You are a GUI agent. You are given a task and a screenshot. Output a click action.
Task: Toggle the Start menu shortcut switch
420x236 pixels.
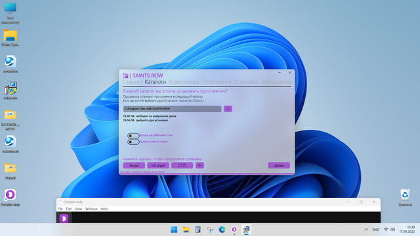pyautogui.click(x=133, y=142)
